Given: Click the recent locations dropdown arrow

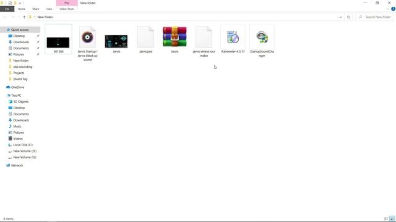Looking at the screenshot, I should coord(19,17).
